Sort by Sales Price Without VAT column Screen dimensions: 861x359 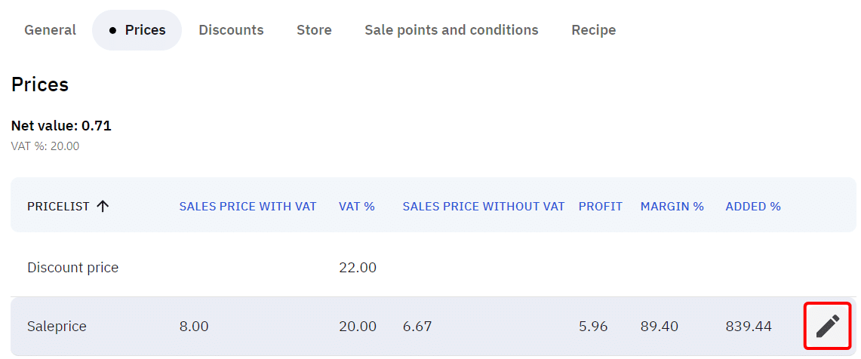point(483,206)
